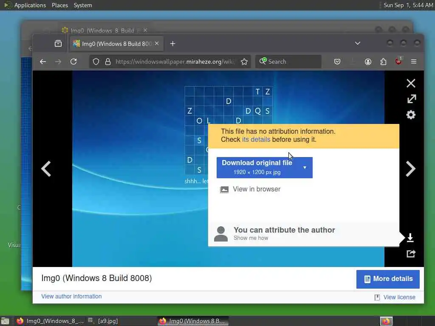This screenshot has height=326, width=435.
Task: Click the padlock site security icon
Action: (108, 62)
